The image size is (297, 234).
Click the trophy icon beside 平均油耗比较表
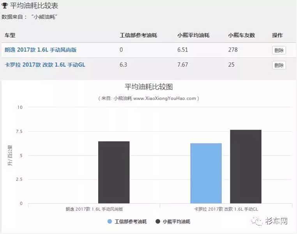(x=5, y=6)
